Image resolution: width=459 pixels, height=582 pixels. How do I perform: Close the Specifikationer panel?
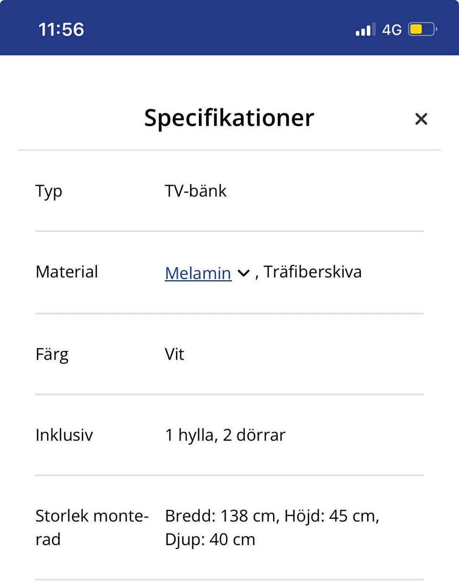coord(421,119)
